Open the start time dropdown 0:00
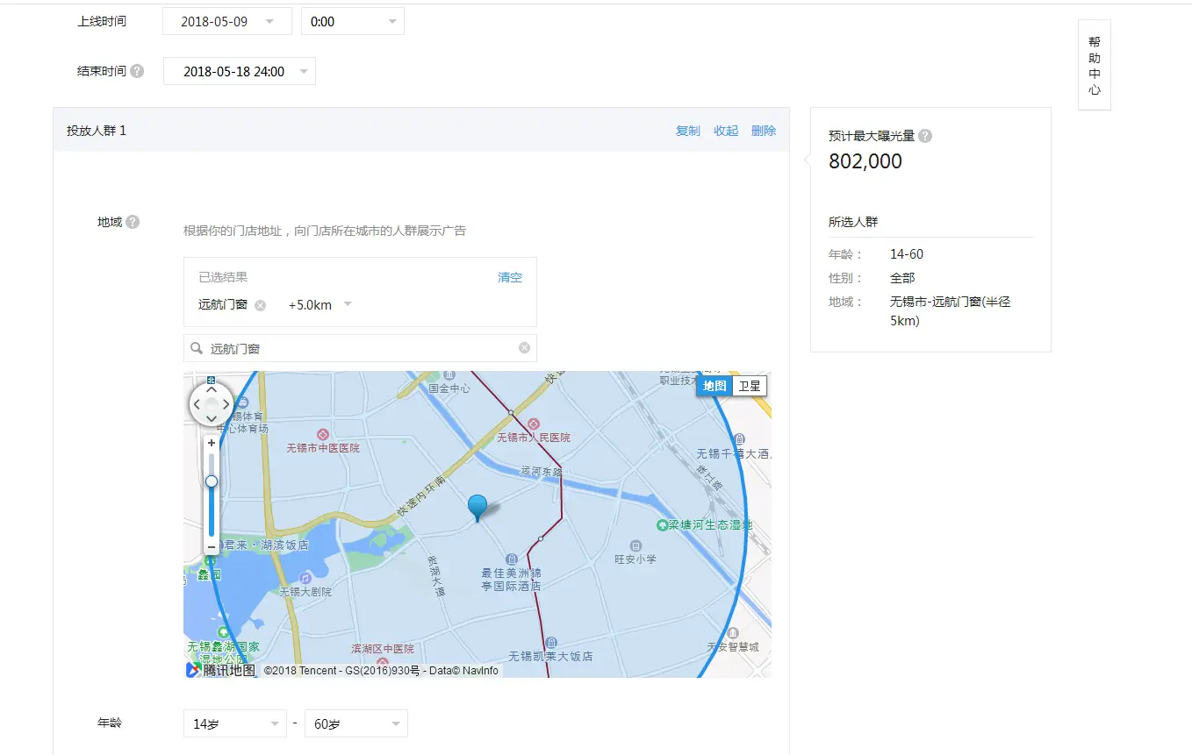Viewport: 1192px width, 755px height. [352, 22]
